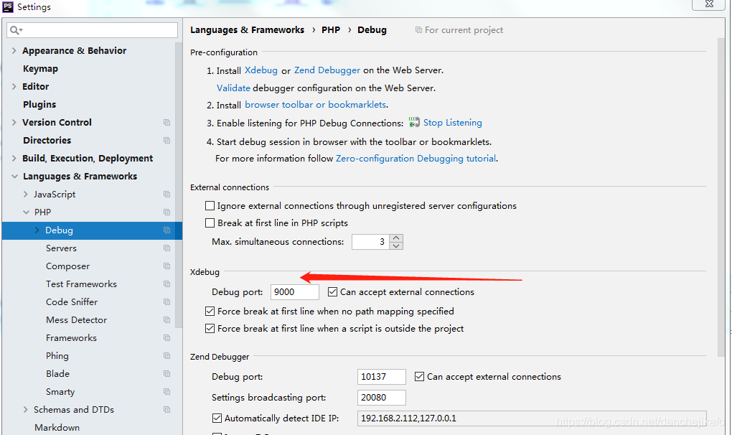
Task: Click project-scope icon beside JavaScript
Action: pos(166,194)
